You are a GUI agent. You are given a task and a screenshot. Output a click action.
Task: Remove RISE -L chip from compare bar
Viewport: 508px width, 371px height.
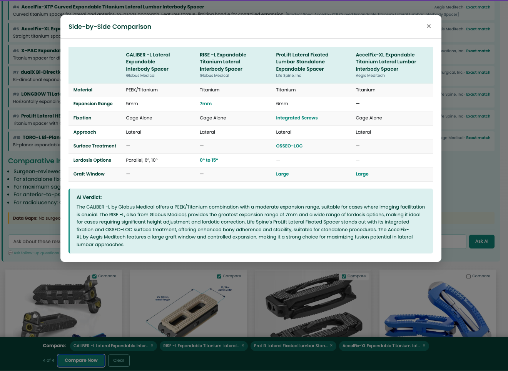pyautogui.click(x=243, y=346)
